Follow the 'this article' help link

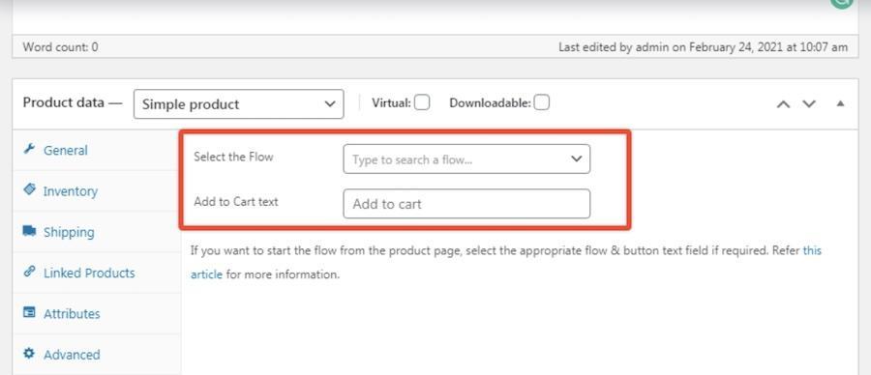[812, 250]
